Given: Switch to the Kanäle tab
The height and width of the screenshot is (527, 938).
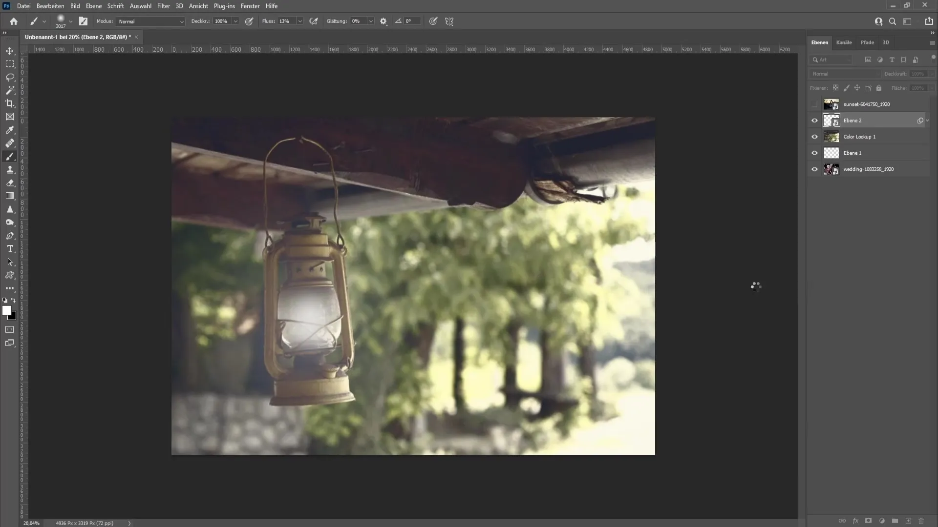Looking at the screenshot, I should point(844,42).
